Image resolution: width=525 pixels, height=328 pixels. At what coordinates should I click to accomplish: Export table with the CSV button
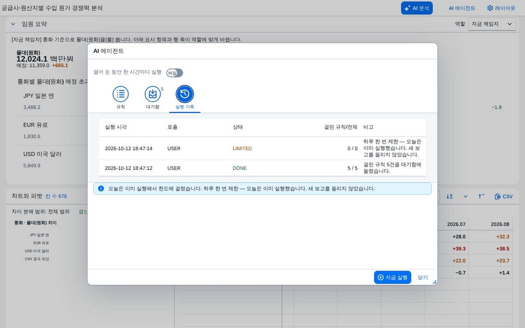coord(504,196)
